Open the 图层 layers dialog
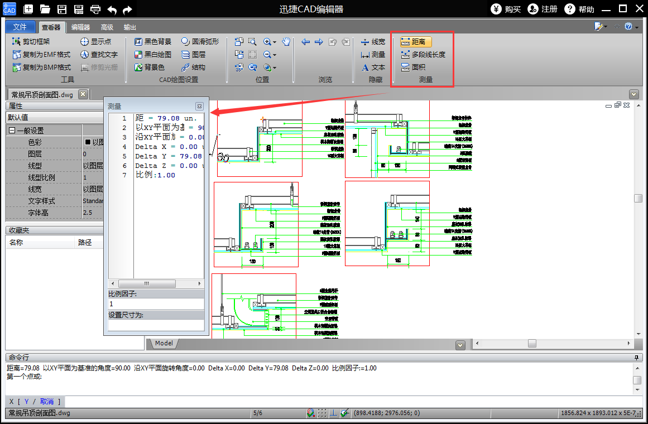The width and height of the screenshot is (648, 424). coord(194,55)
